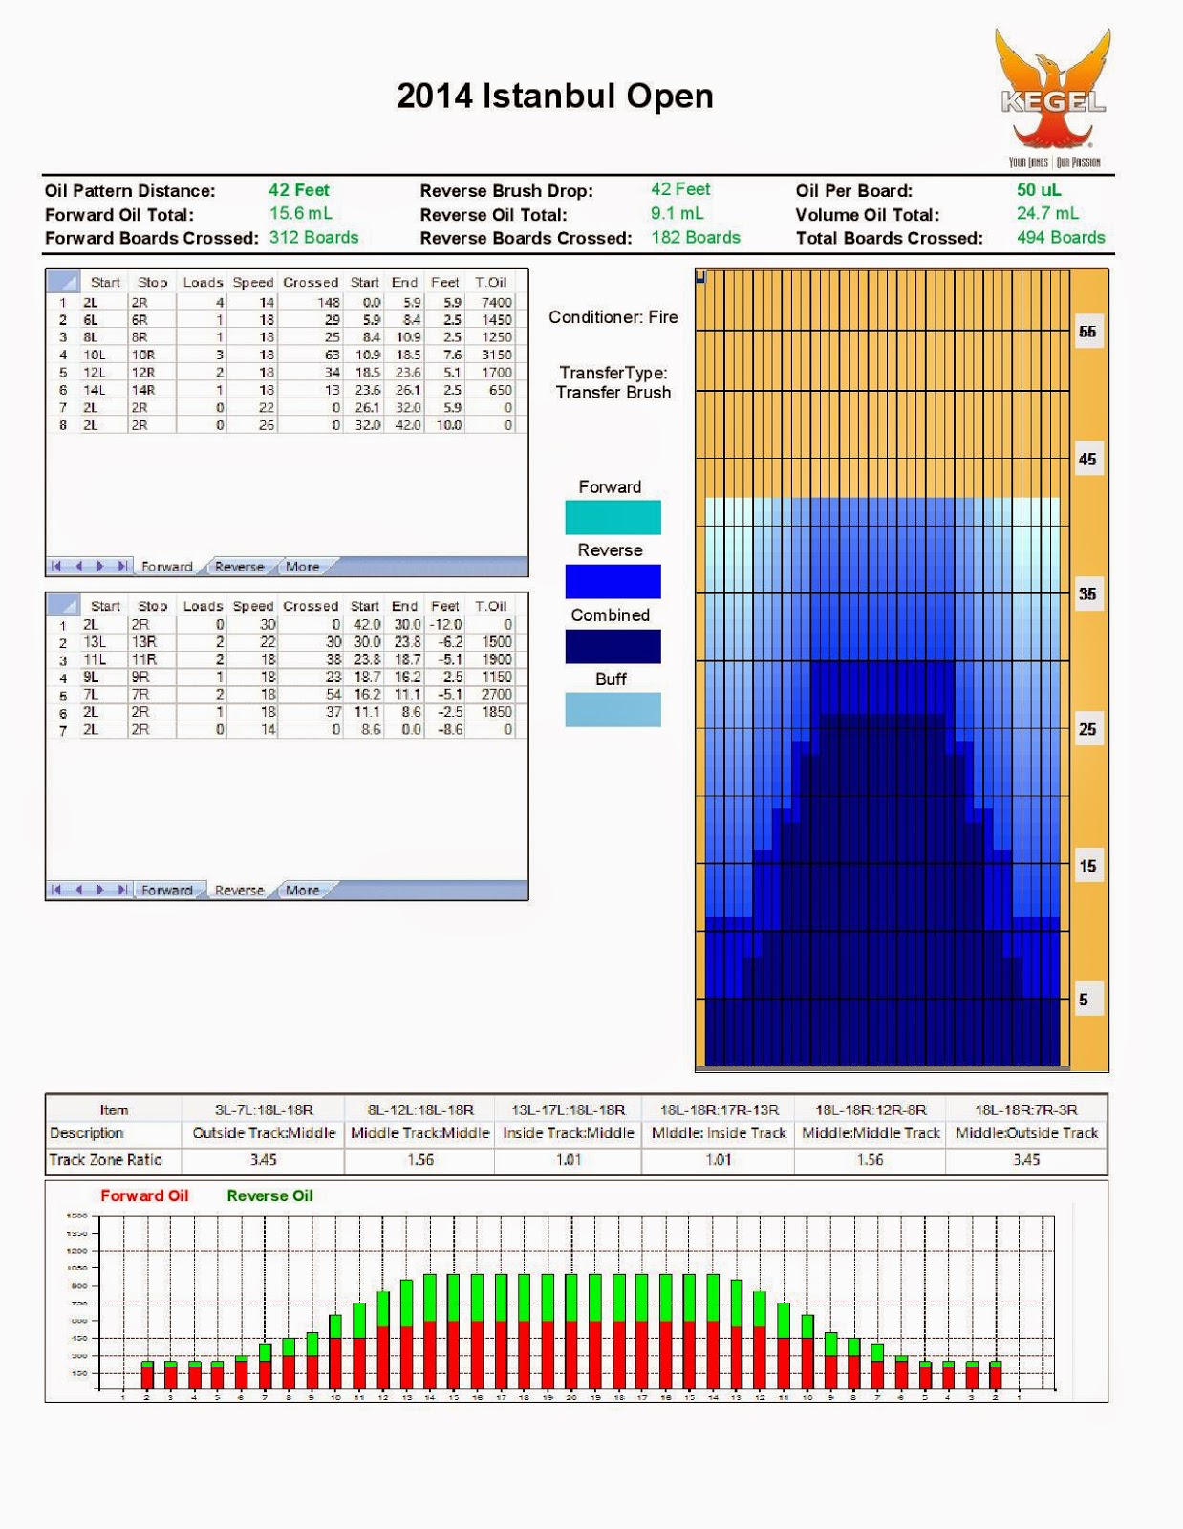Click the 15 distance marker on lane graphic

click(x=1087, y=867)
